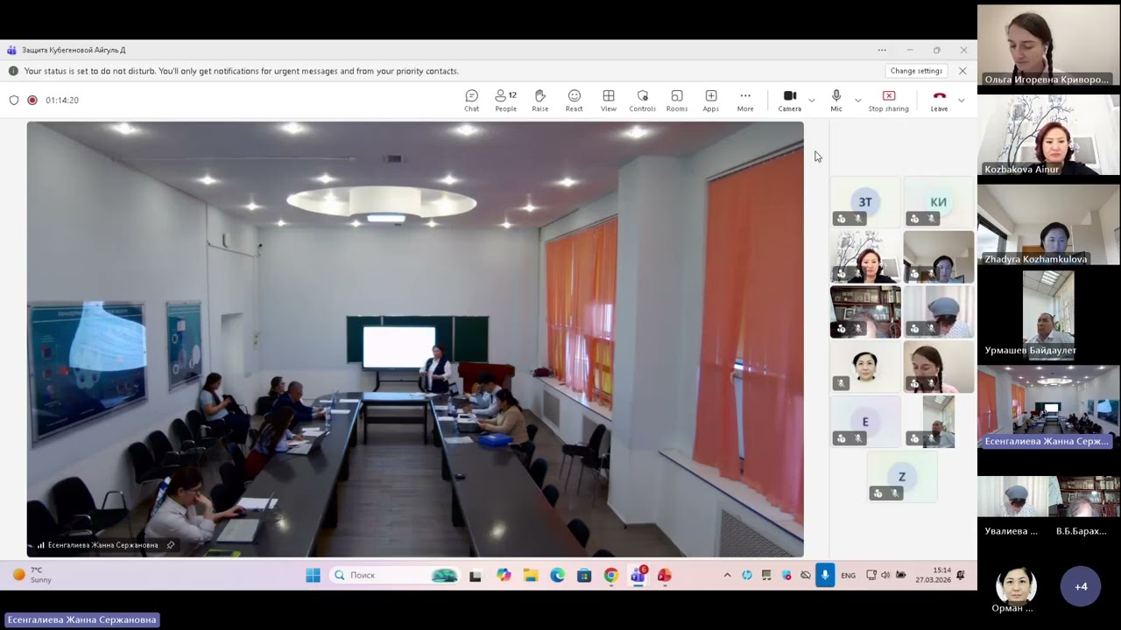Open the volume control in tray
The width and height of the screenshot is (1121, 630).
[x=885, y=575]
